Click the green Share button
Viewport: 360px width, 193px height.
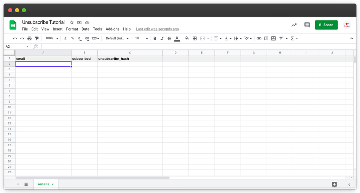coord(326,25)
